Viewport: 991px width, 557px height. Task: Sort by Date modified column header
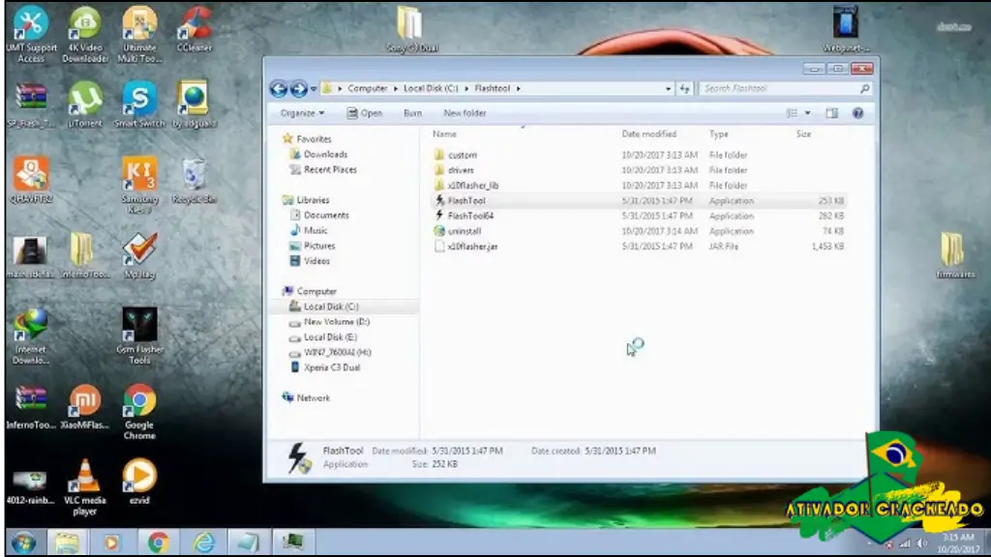point(649,133)
